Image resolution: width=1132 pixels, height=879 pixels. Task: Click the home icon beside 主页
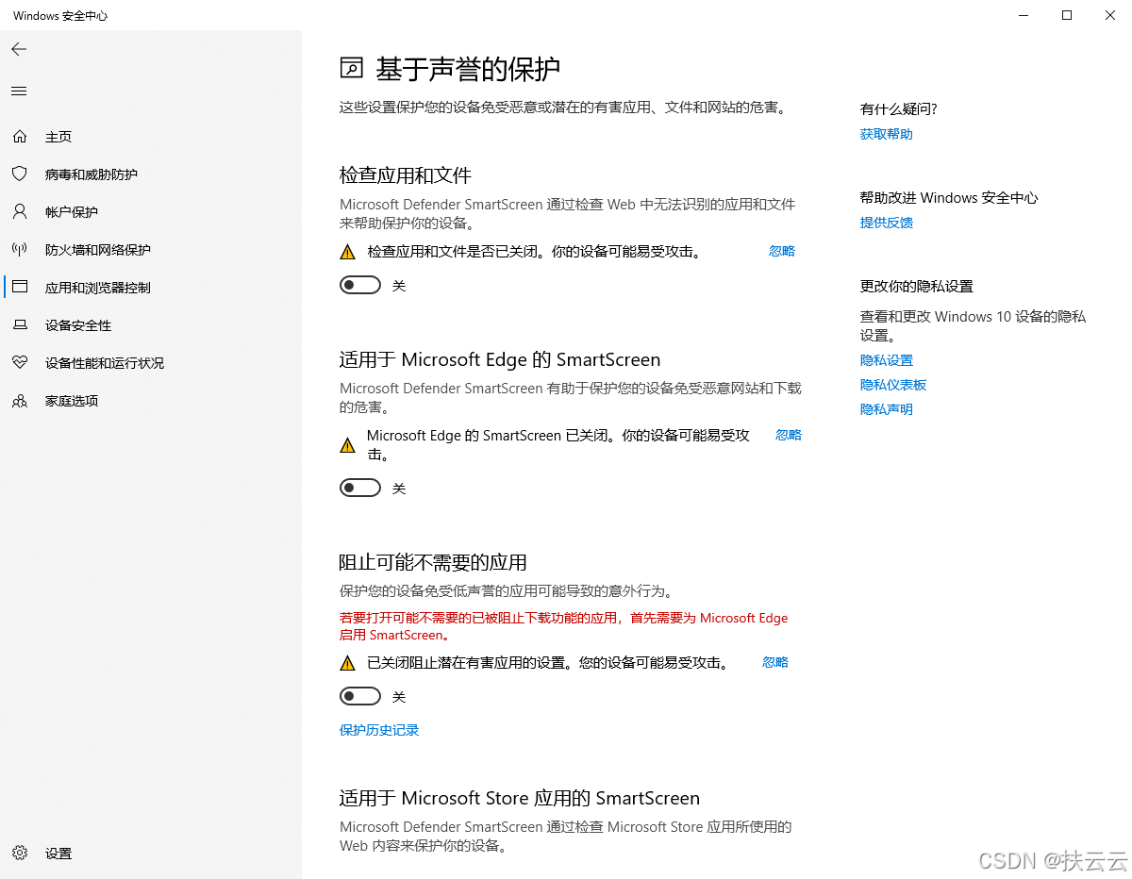(19, 137)
